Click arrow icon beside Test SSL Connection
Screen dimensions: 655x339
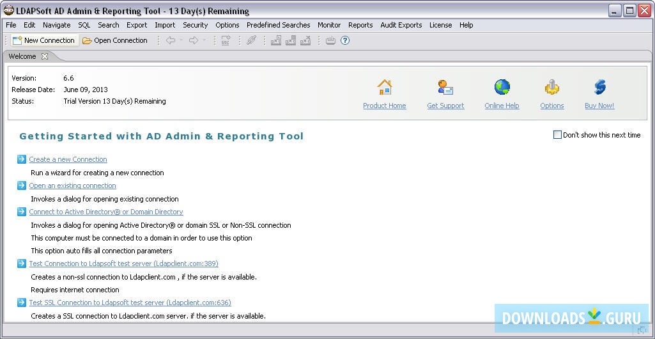click(x=22, y=302)
